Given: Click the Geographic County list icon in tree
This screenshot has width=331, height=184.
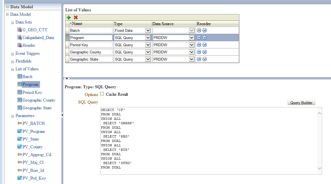Looking at the screenshot, I should pyautogui.click(x=20, y=100).
